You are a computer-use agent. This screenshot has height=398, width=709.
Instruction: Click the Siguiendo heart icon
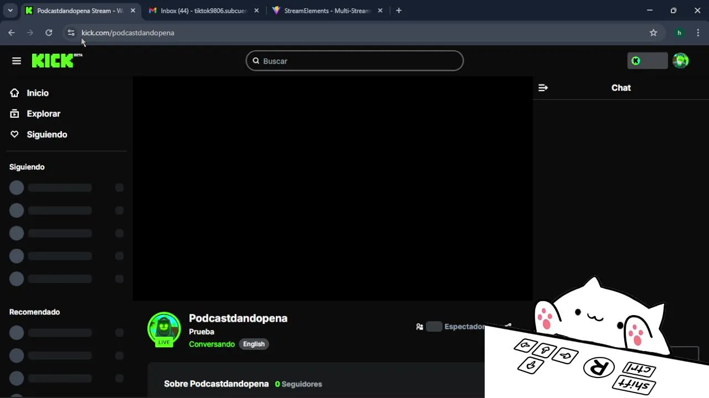click(x=14, y=134)
